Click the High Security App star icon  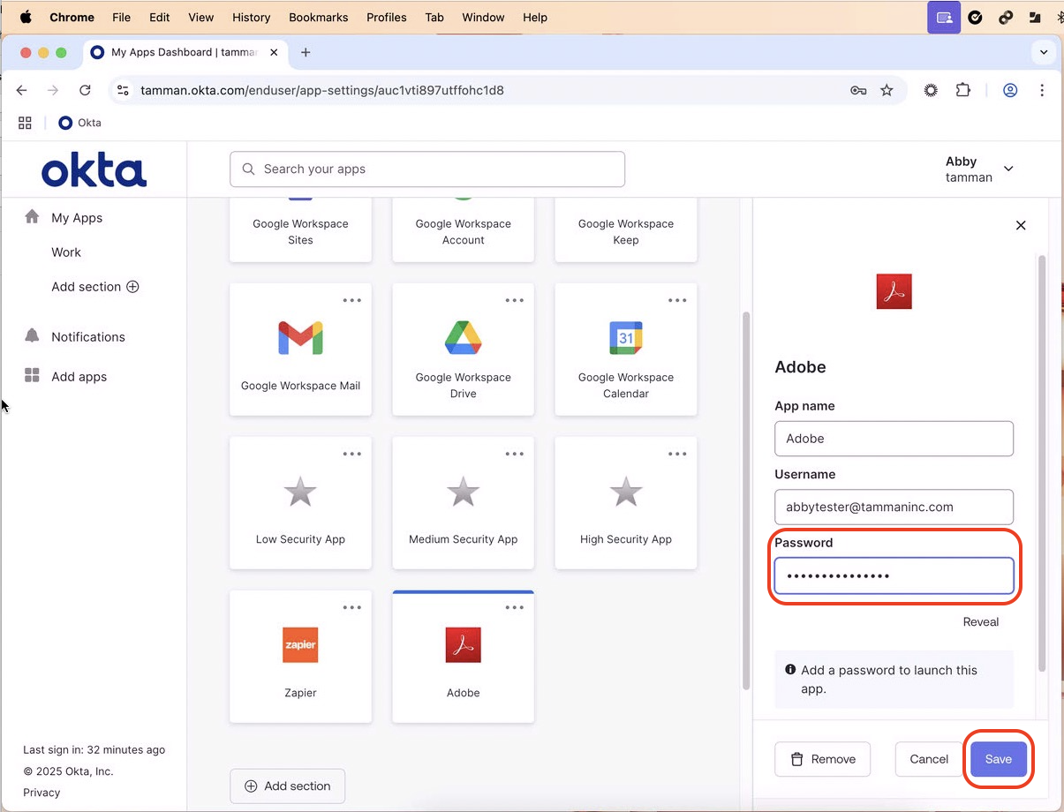tap(626, 492)
